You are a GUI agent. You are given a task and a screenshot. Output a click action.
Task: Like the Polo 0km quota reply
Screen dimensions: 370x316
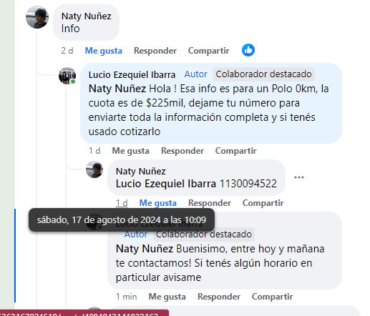pos(131,151)
